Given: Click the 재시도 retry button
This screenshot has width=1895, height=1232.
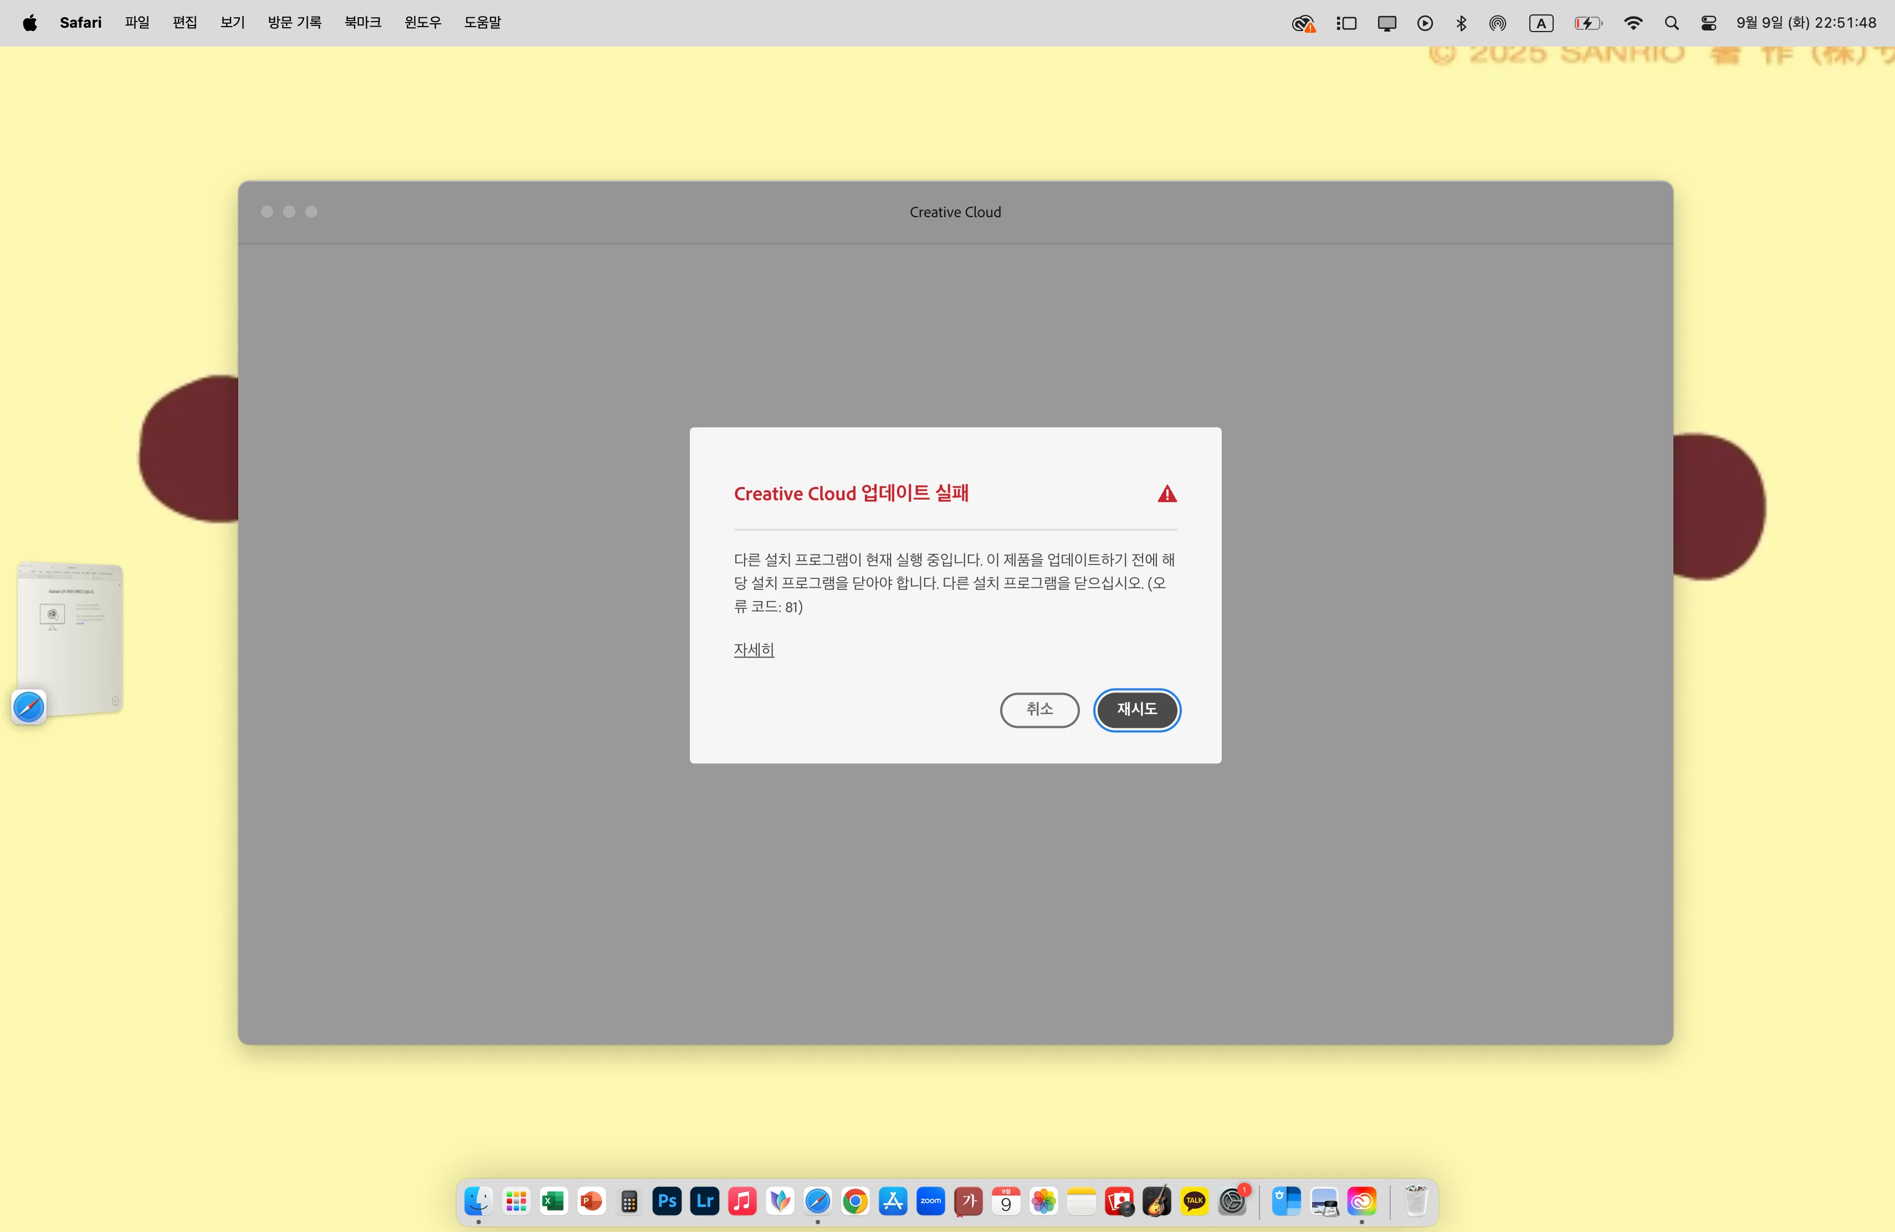Looking at the screenshot, I should click(x=1136, y=709).
